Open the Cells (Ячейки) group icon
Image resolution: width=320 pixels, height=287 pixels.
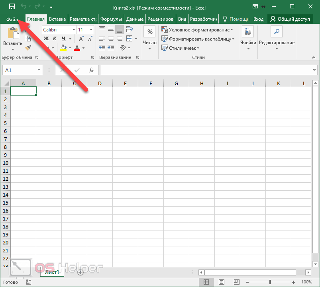pos(248,32)
